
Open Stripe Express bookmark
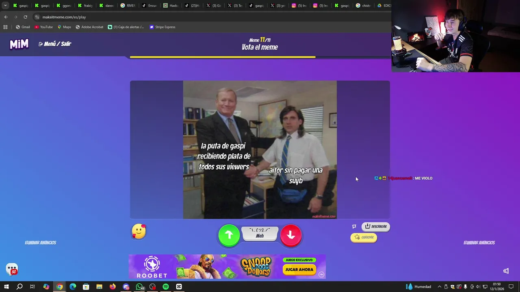click(162, 27)
